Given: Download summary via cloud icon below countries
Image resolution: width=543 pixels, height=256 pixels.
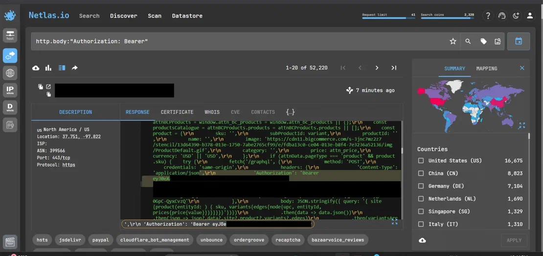Looking at the screenshot, I should coord(422,240).
